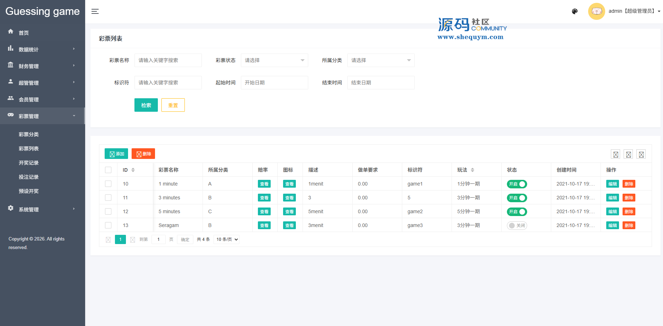Click the 数据统计 bar chart icon

coord(11,48)
